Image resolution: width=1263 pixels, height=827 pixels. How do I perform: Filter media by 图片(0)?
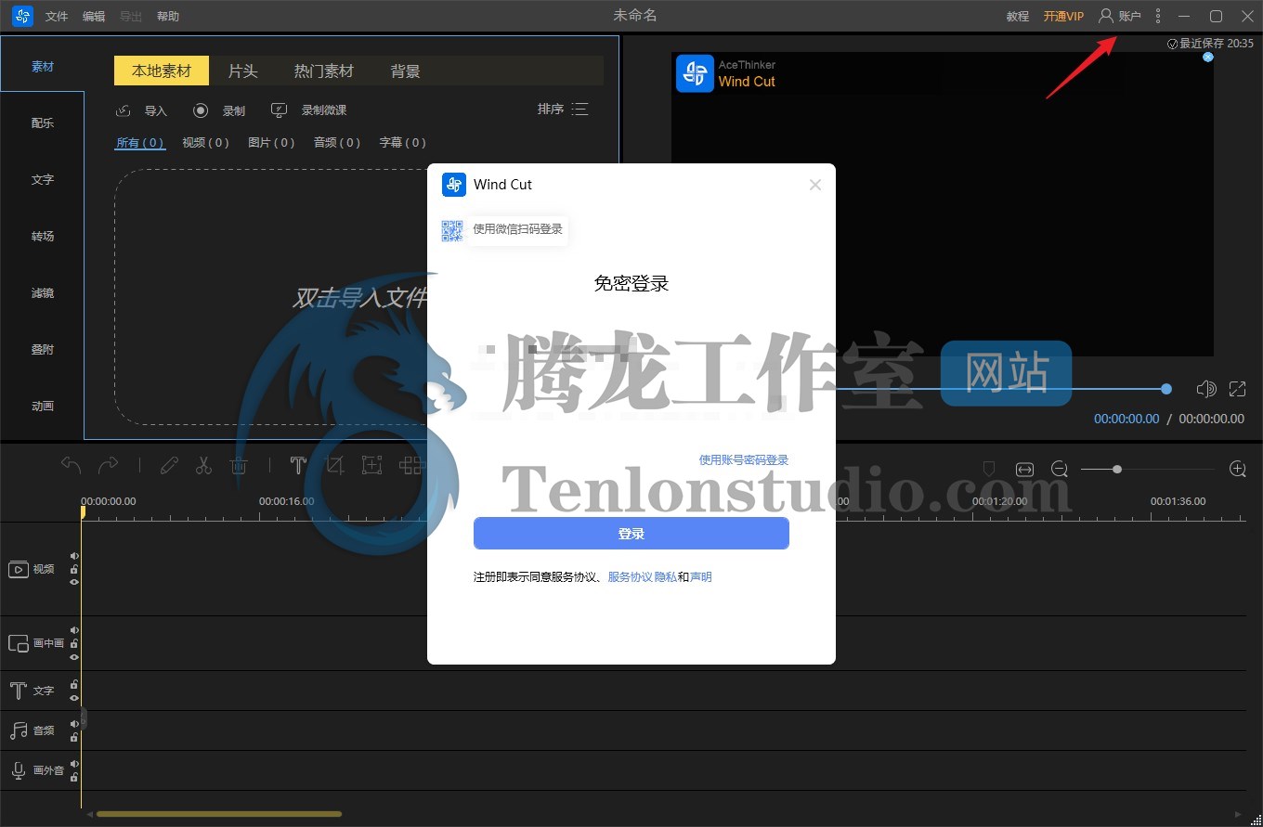[272, 143]
